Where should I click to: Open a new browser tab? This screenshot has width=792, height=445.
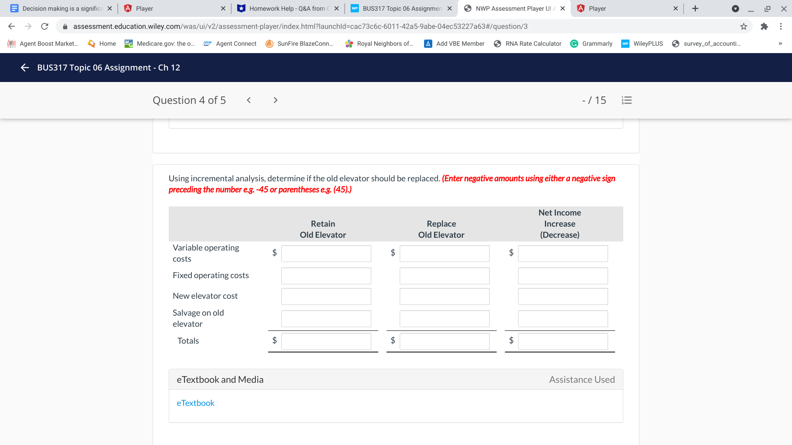695,8
